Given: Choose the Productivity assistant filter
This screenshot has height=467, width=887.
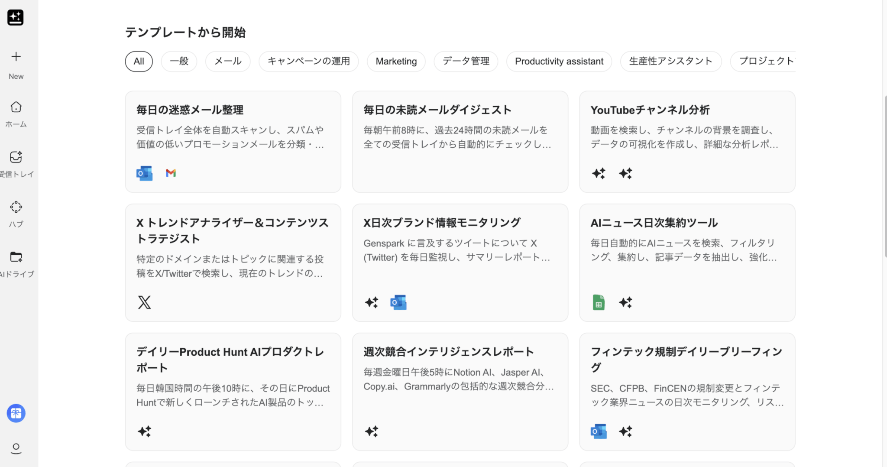Looking at the screenshot, I should [x=559, y=62].
